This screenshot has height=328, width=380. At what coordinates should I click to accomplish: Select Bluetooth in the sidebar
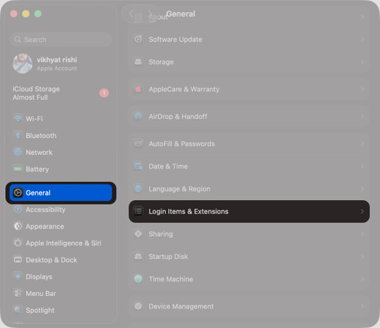61,135
